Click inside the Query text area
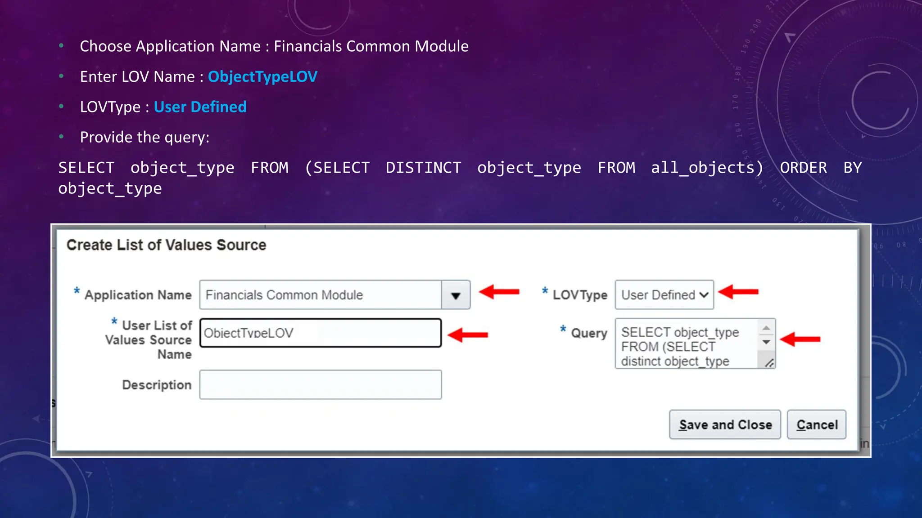The width and height of the screenshot is (922, 518). [x=686, y=344]
